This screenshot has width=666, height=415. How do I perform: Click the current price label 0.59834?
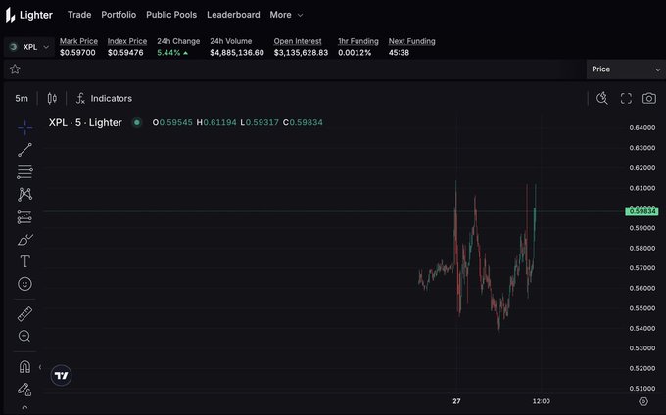[642, 211]
